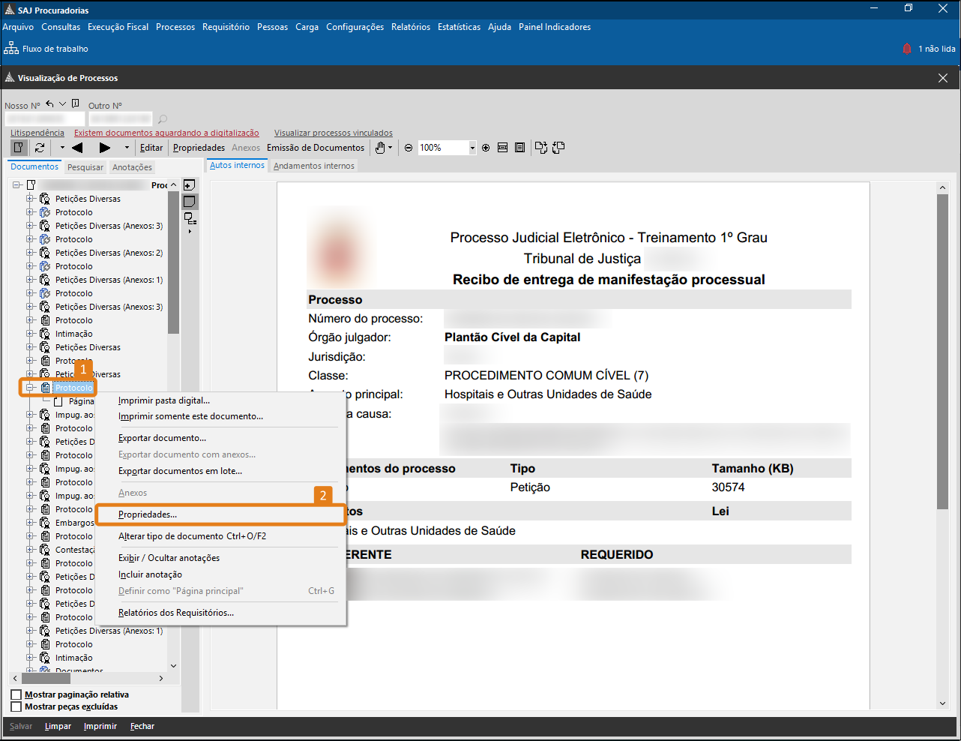Go to previous document with left arrow
Image resolution: width=961 pixels, height=741 pixels.
77,148
